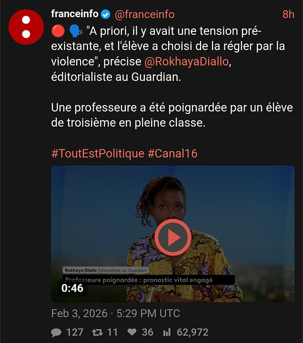Screen dimensions: 303x343
Task: Open the @franceinfo handle link
Action: click(x=145, y=14)
